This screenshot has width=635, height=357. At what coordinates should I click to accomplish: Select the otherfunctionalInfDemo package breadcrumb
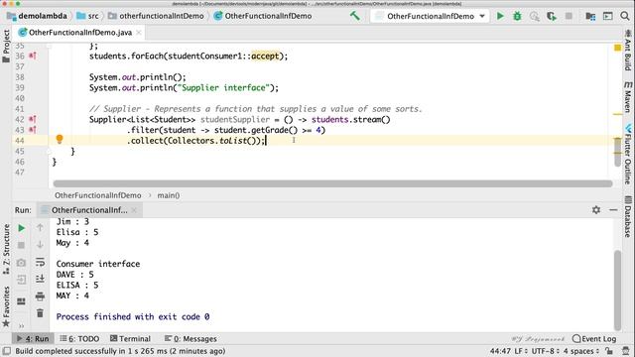pos(156,16)
